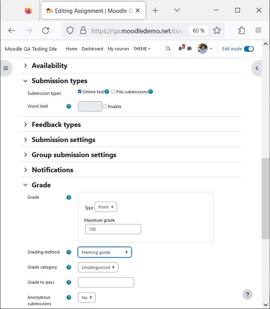This screenshot has width=270, height=309.
Task: Click the search magnifier icon
Action: [168, 48]
